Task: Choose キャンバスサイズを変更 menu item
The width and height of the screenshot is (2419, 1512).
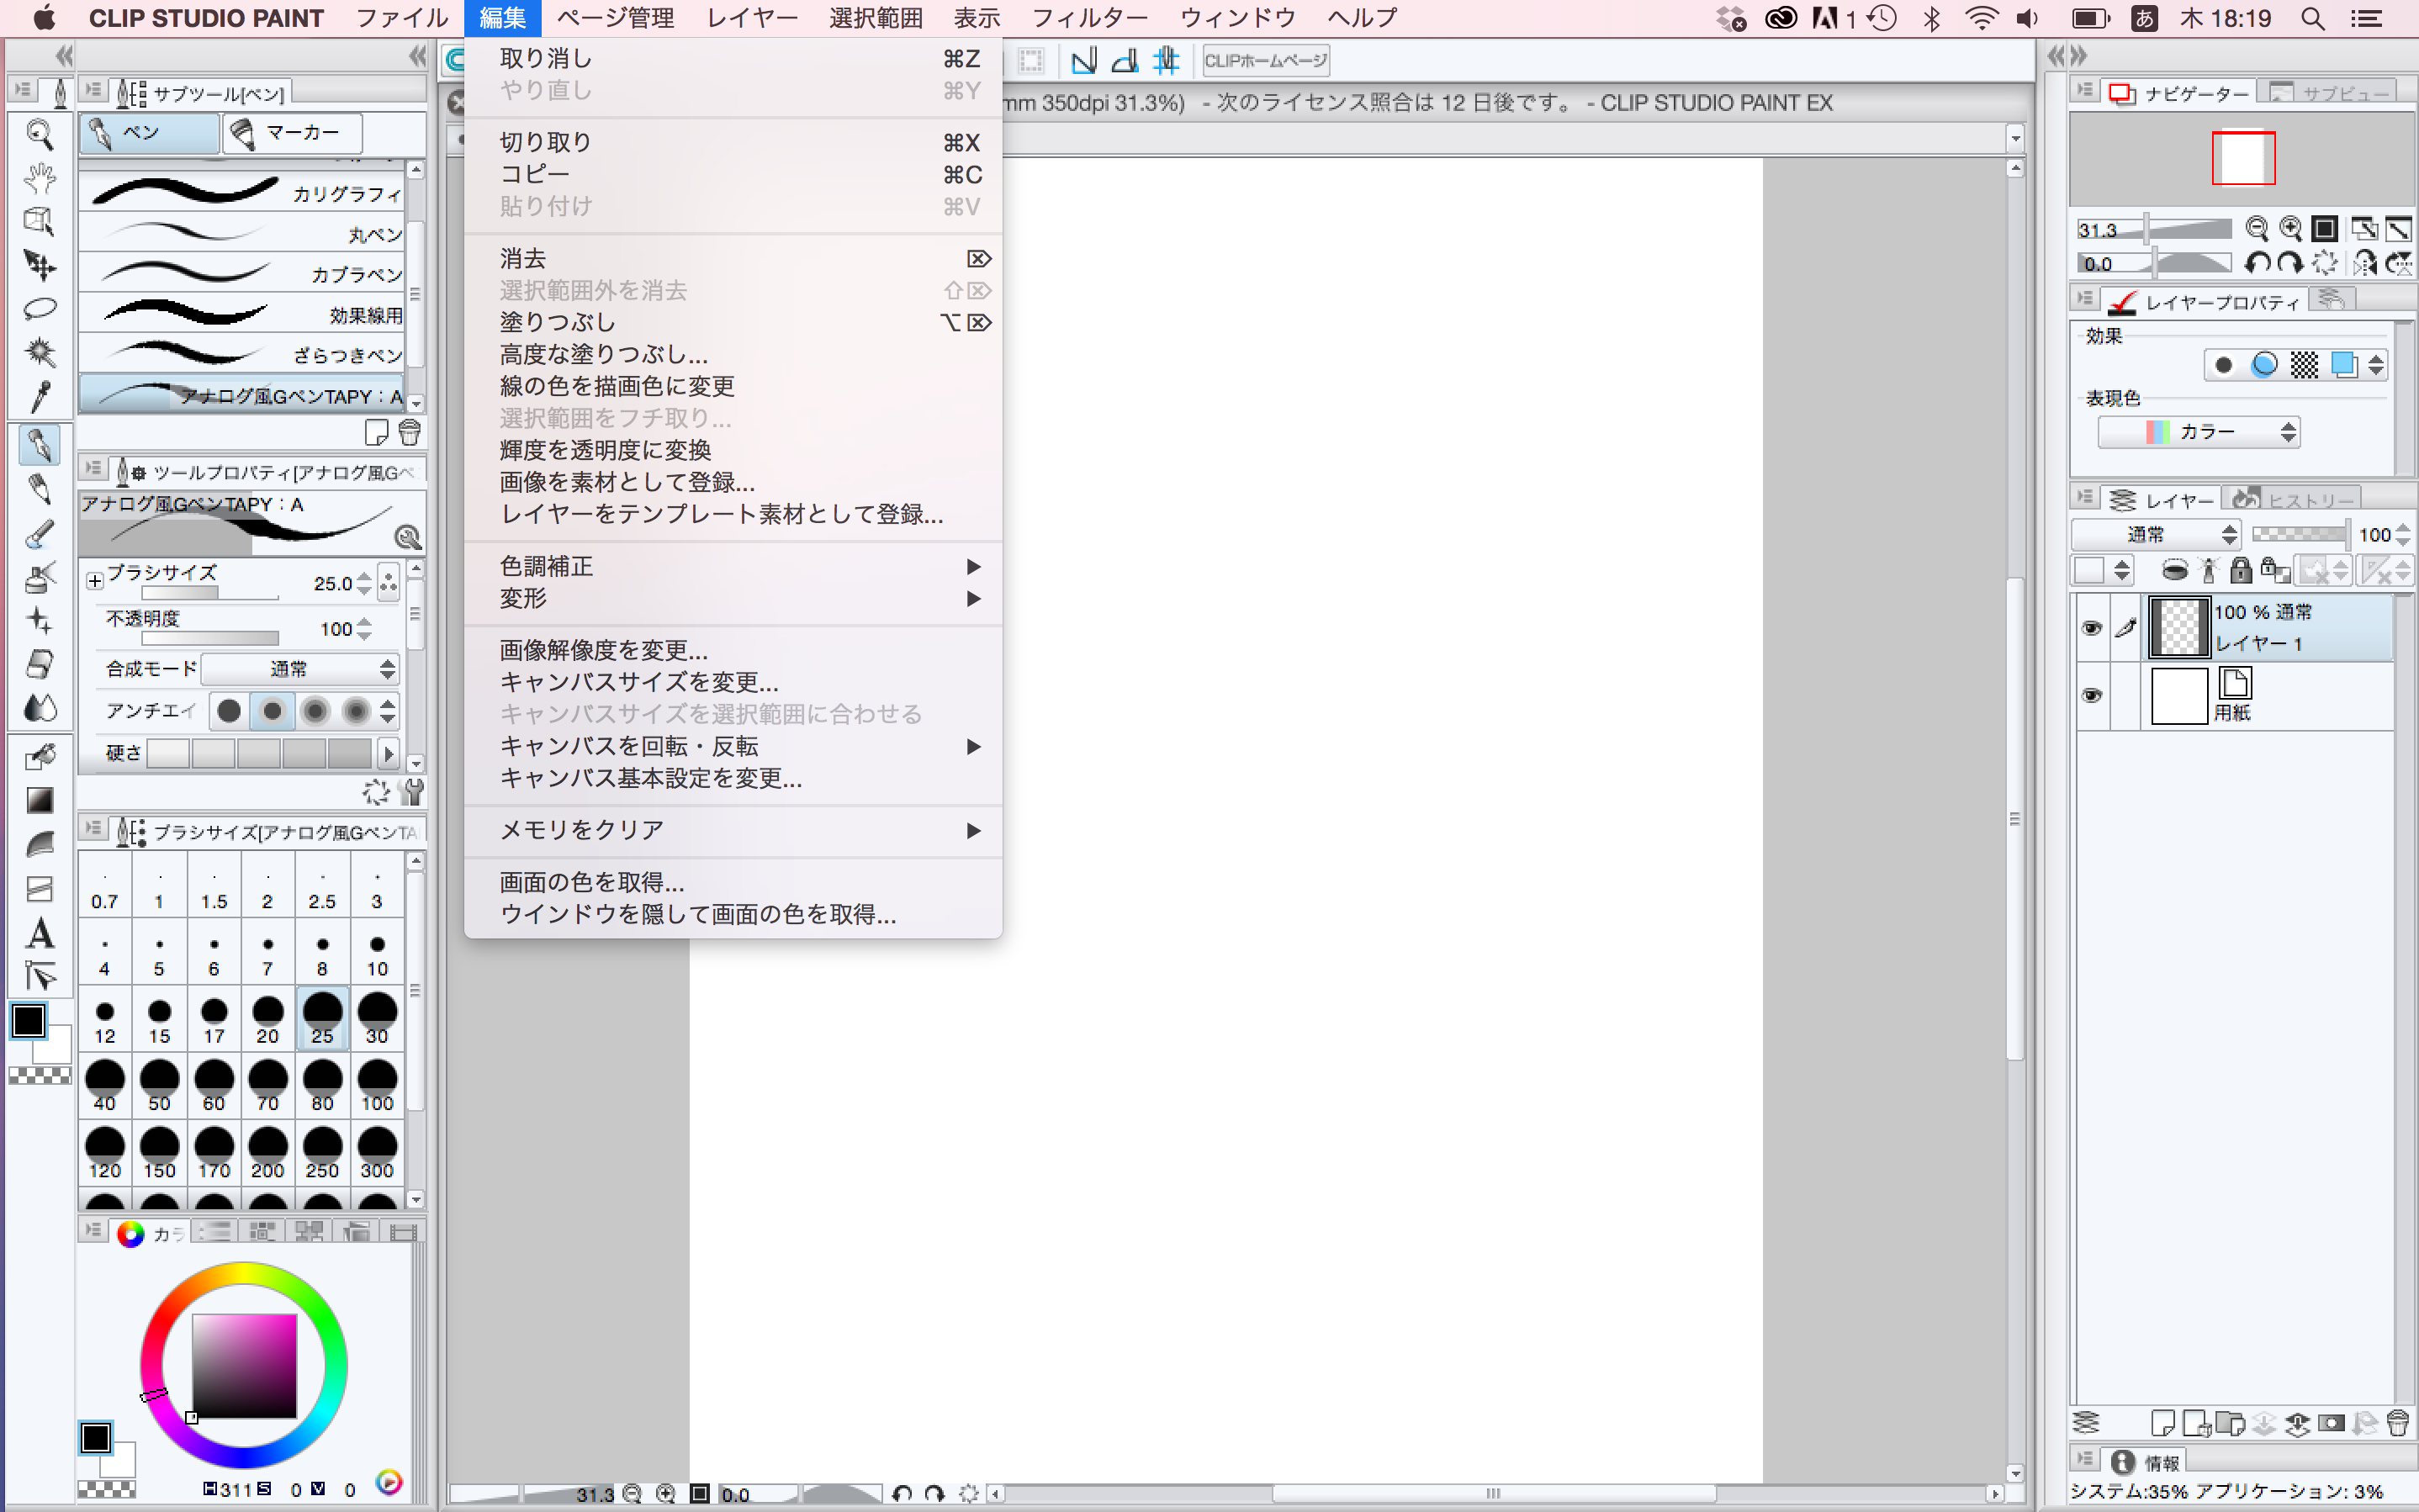Action: (638, 682)
